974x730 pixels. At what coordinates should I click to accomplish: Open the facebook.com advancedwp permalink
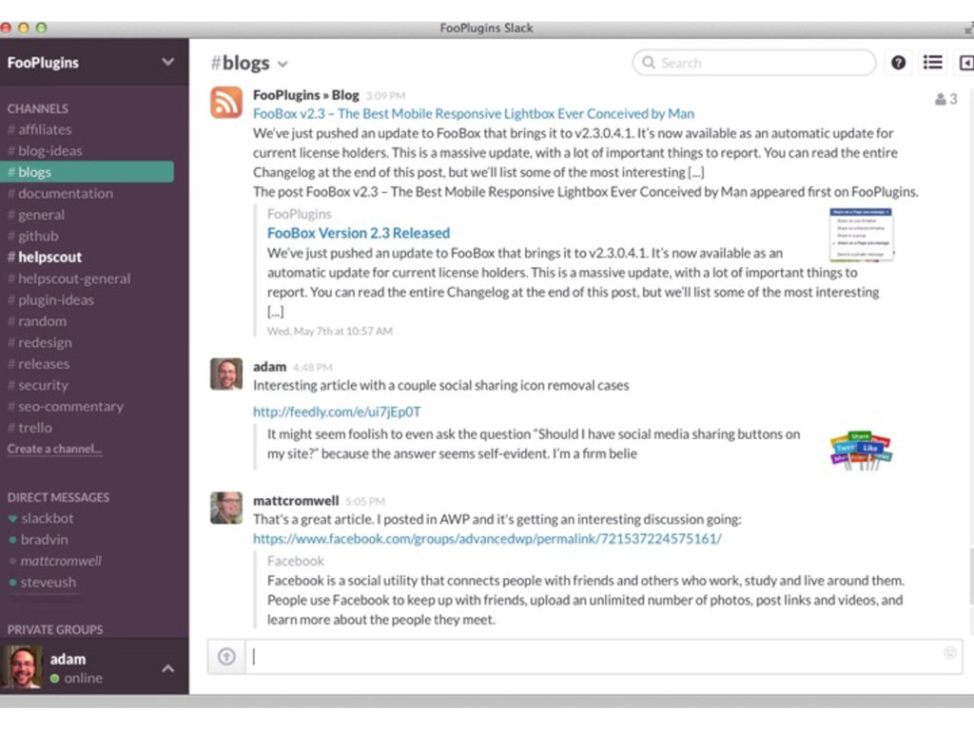point(487,539)
